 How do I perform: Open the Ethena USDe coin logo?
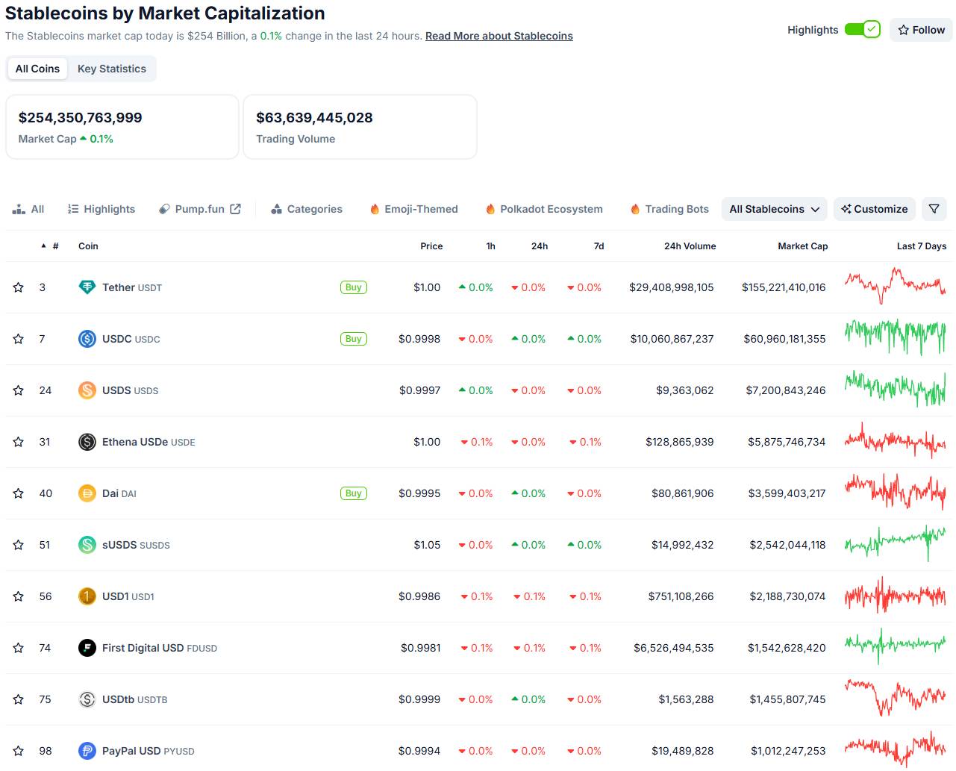[x=87, y=442]
